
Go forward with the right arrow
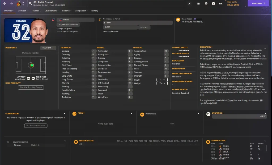tap(11, 3)
